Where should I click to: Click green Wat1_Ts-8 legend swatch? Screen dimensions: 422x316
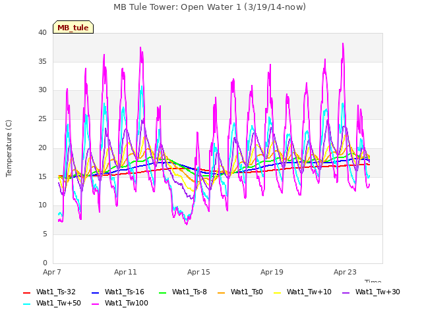click(x=163, y=292)
